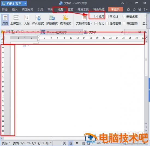Close the 文档1 tab
Image resolution: width=150 pixels, height=146 pixels.
pyautogui.click(x=122, y=32)
